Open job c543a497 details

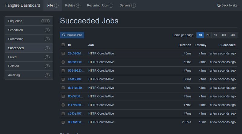point(76,113)
